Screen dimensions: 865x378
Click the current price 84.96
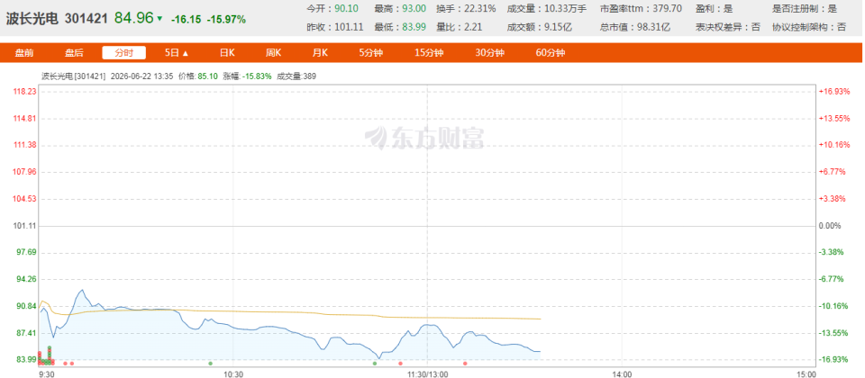134,18
